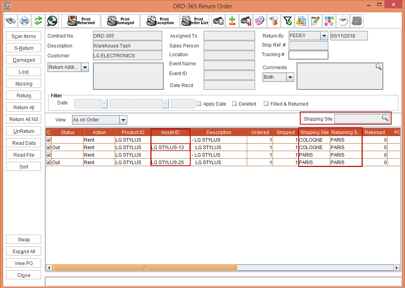Image resolution: width=405 pixels, height=288 pixels.
Task: Click the printer icon in toolbar
Action: (x=25, y=21)
